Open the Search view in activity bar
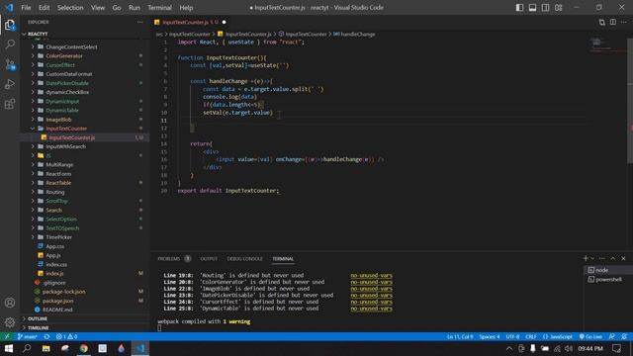Screen dimensions: 633x356 tap(10, 44)
